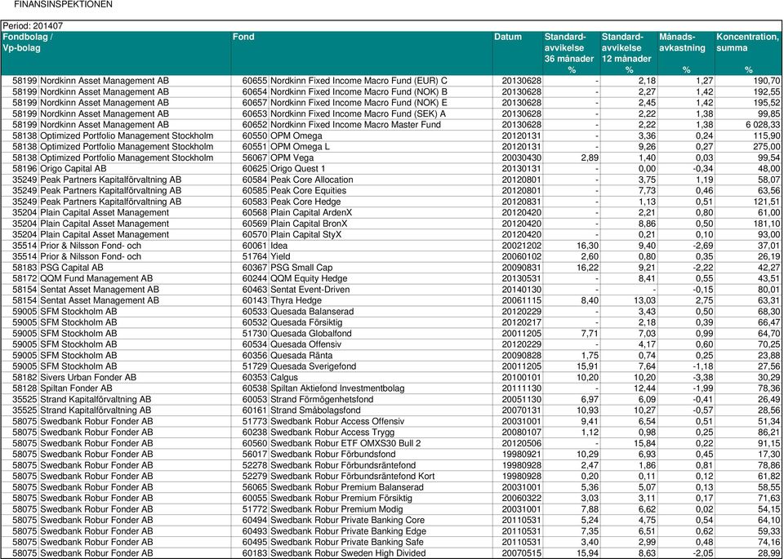Select 'Nordkinn Fixed Income Macro Fund (EUR) C'
784x559 pixels.
(x=359, y=81)
